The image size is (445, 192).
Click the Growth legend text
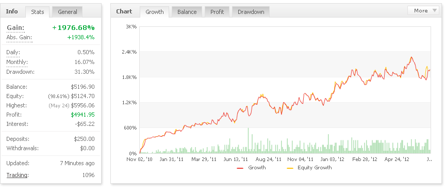[257, 168]
